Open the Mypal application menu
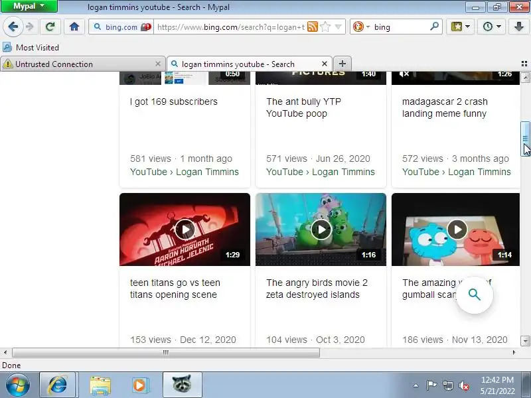This screenshot has width=531, height=398. pos(29,6)
